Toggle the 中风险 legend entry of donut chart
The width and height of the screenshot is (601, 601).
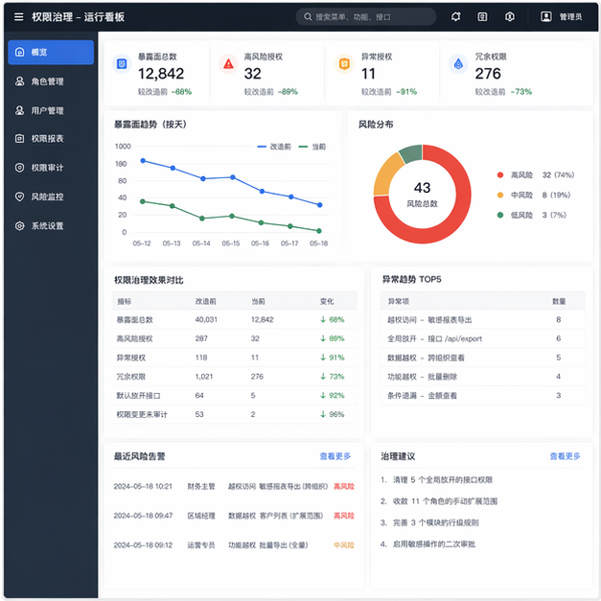click(x=534, y=195)
